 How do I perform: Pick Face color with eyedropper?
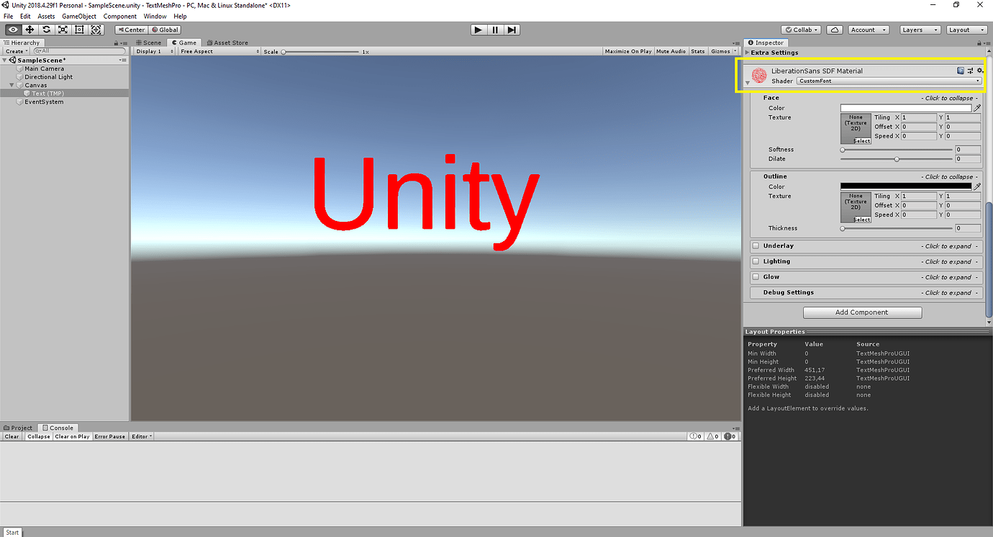pos(977,108)
